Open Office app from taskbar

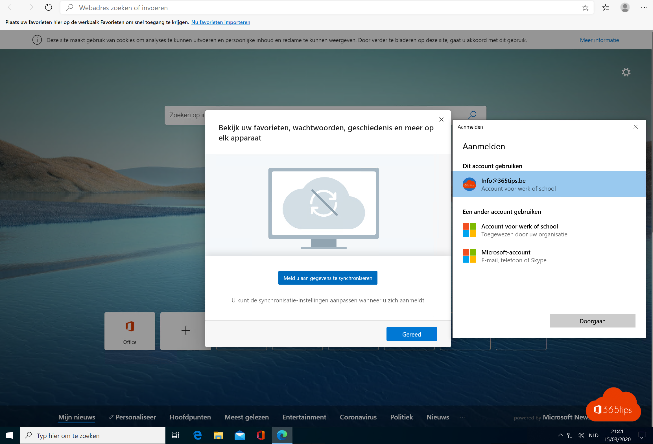(261, 436)
